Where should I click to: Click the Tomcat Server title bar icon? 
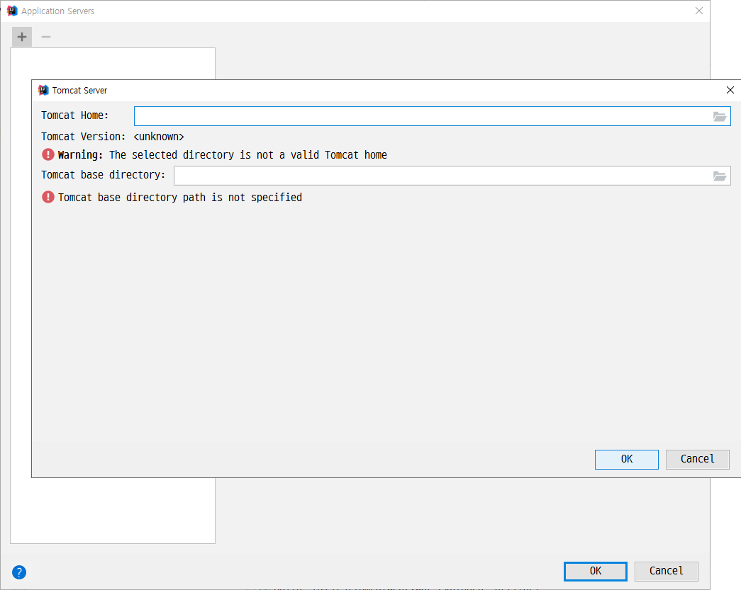pyautogui.click(x=43, y=90)
